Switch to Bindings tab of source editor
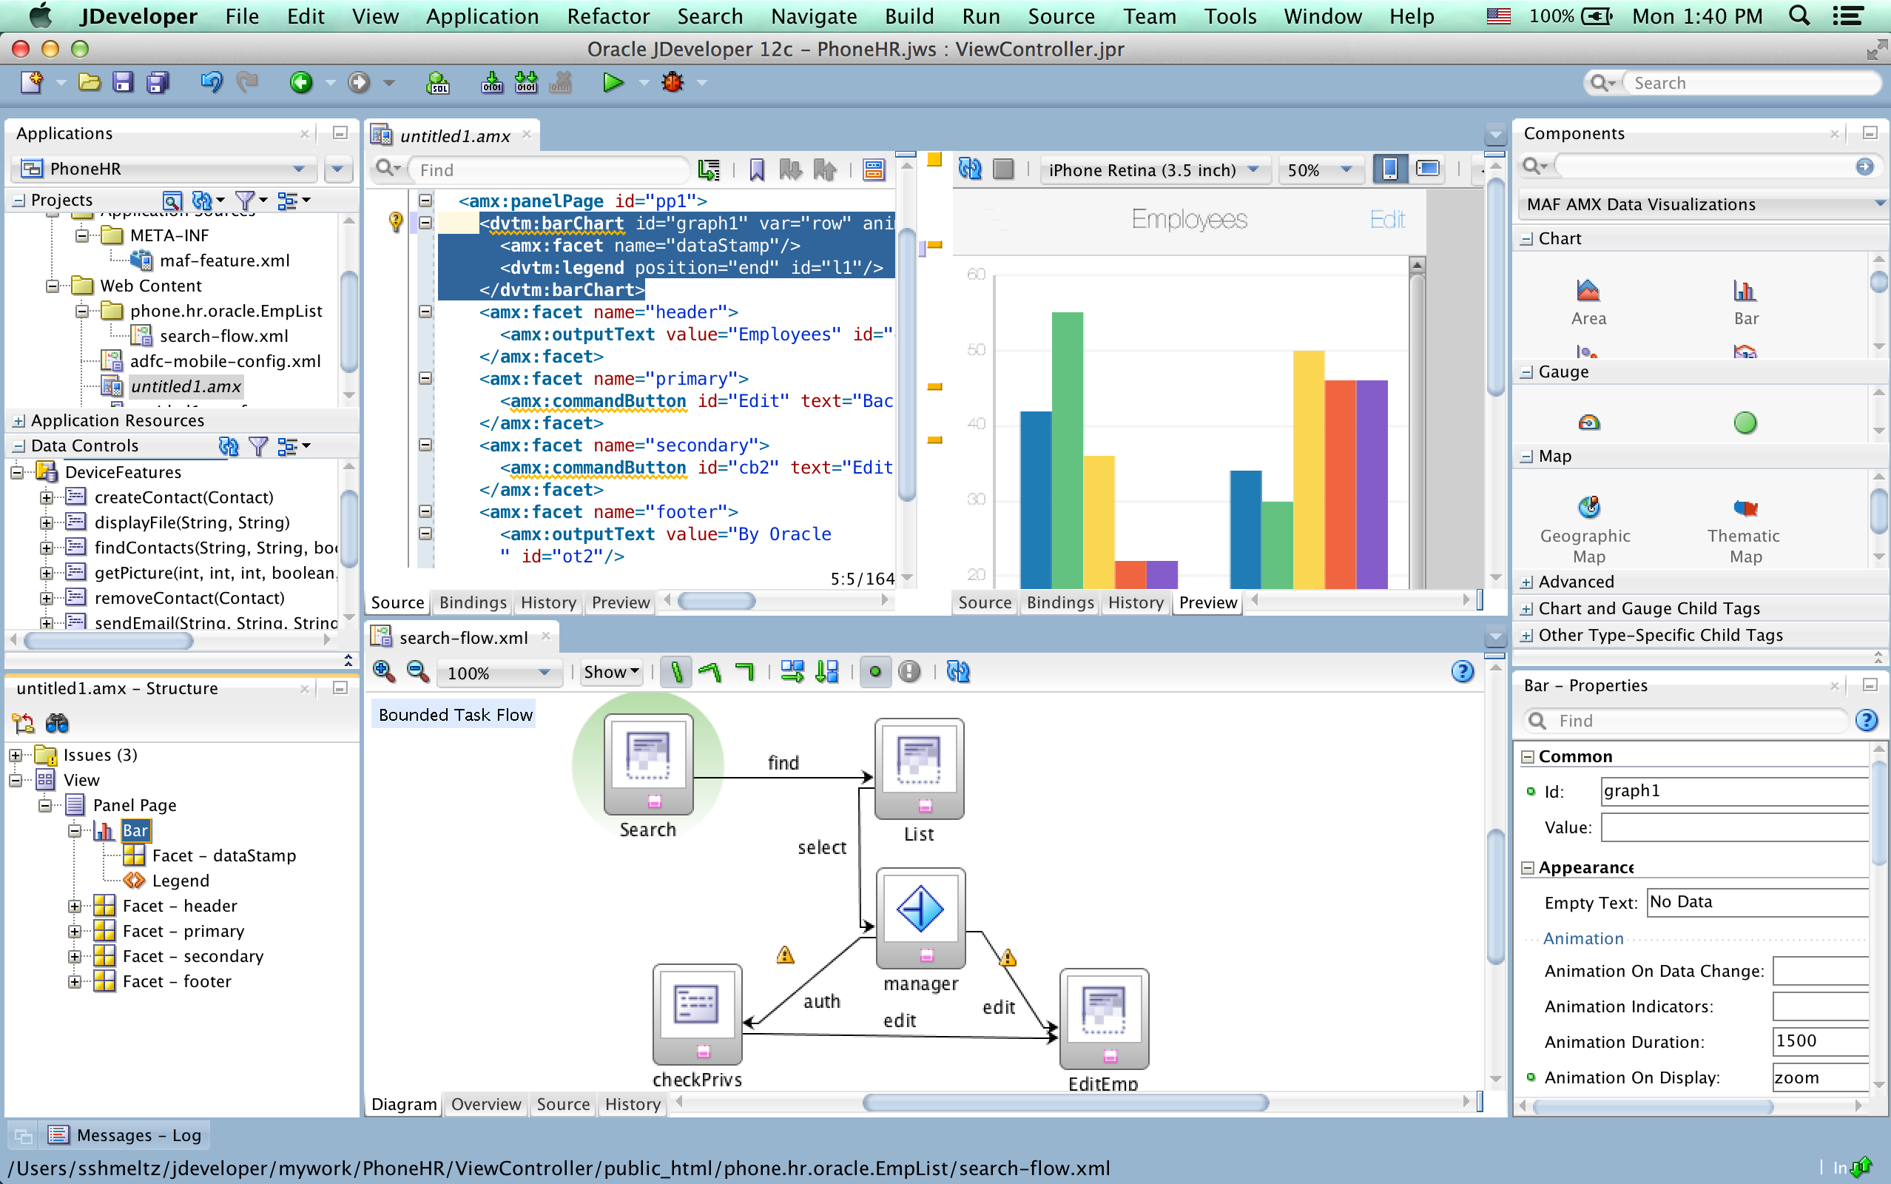 (473, 602)
